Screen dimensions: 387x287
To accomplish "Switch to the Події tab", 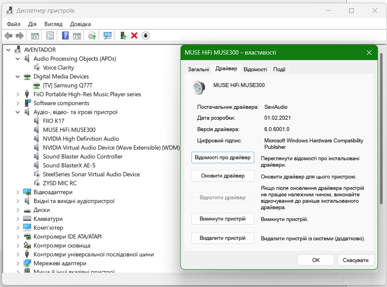I will coord(279,70).
